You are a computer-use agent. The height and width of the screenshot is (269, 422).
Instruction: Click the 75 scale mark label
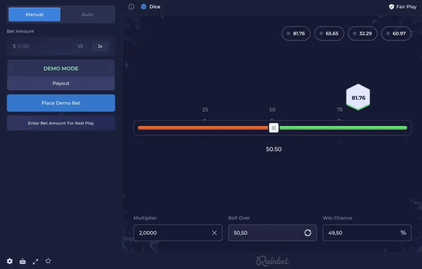point(340,110)
